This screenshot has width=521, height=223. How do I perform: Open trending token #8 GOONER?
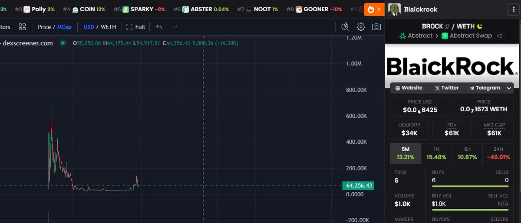(x=314, y=9)
